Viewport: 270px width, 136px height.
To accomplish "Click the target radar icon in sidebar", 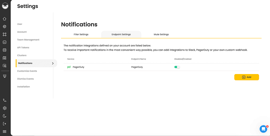I will tap(5, 27).
